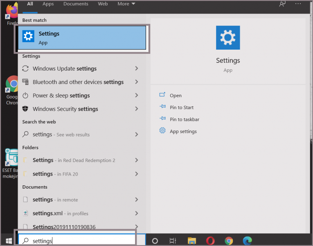
Task: Click the search box magnifier icon
Action: (x=25, y=241)
